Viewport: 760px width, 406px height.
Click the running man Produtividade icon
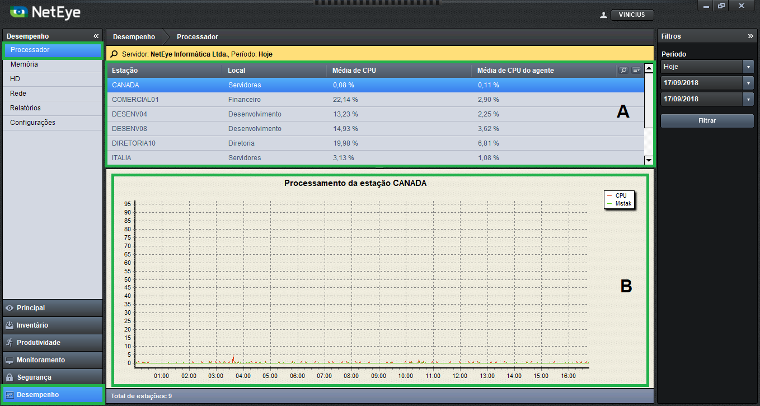click(10, 343)
